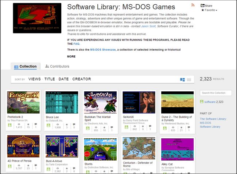Click Budokan The Martial Spirit title

coord(97,118)
